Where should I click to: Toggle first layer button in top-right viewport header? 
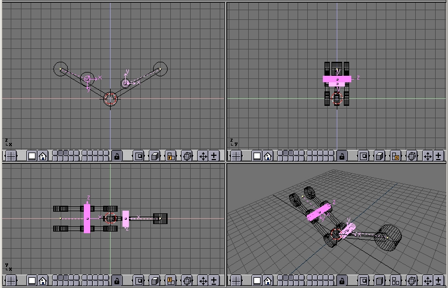279,154
